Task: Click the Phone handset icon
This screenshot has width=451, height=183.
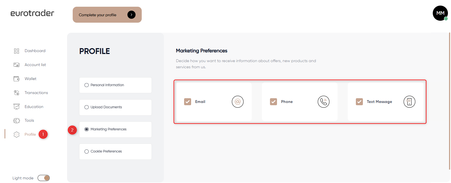Action: (x=324, y=102)
